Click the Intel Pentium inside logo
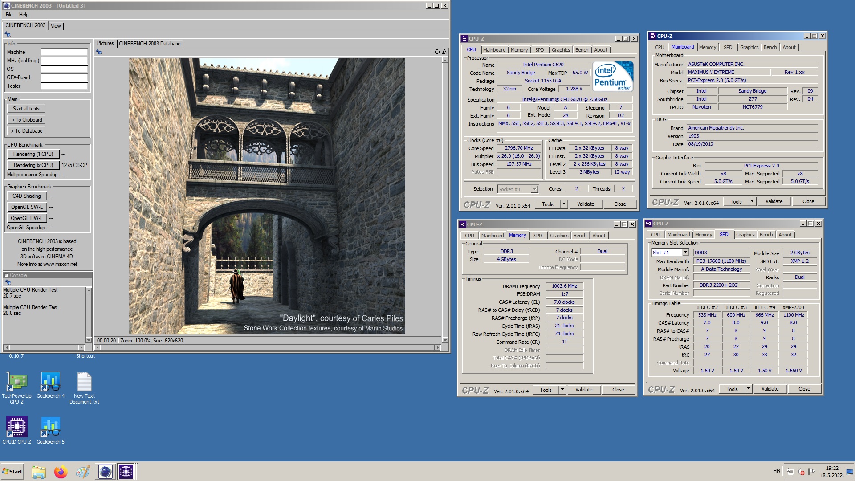Image resolution: width=855 pixels, height=481 pixels. pos(614,77)
